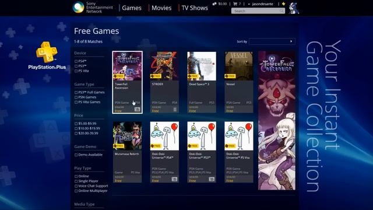Click the Muramasa Rebirth title link
This screenshot has height=210, width=373.
click(127, 154)
